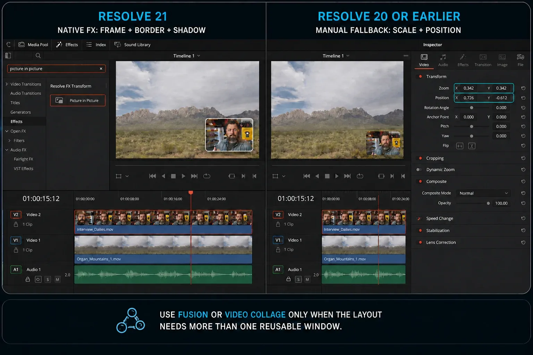Viewport: 533px width, 355px height.
Task: Click the Position Y value field
Action: click(x=501, y=98)
